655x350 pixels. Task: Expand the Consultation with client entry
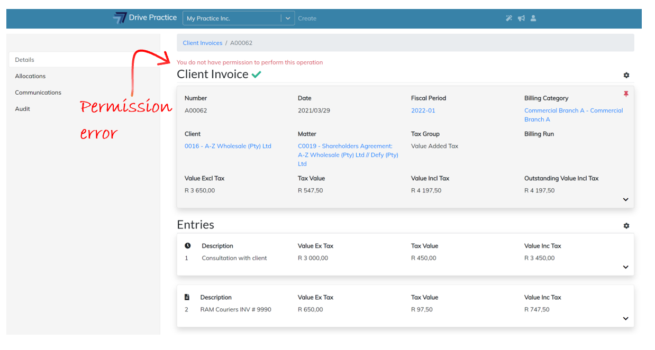pos(625,268)
